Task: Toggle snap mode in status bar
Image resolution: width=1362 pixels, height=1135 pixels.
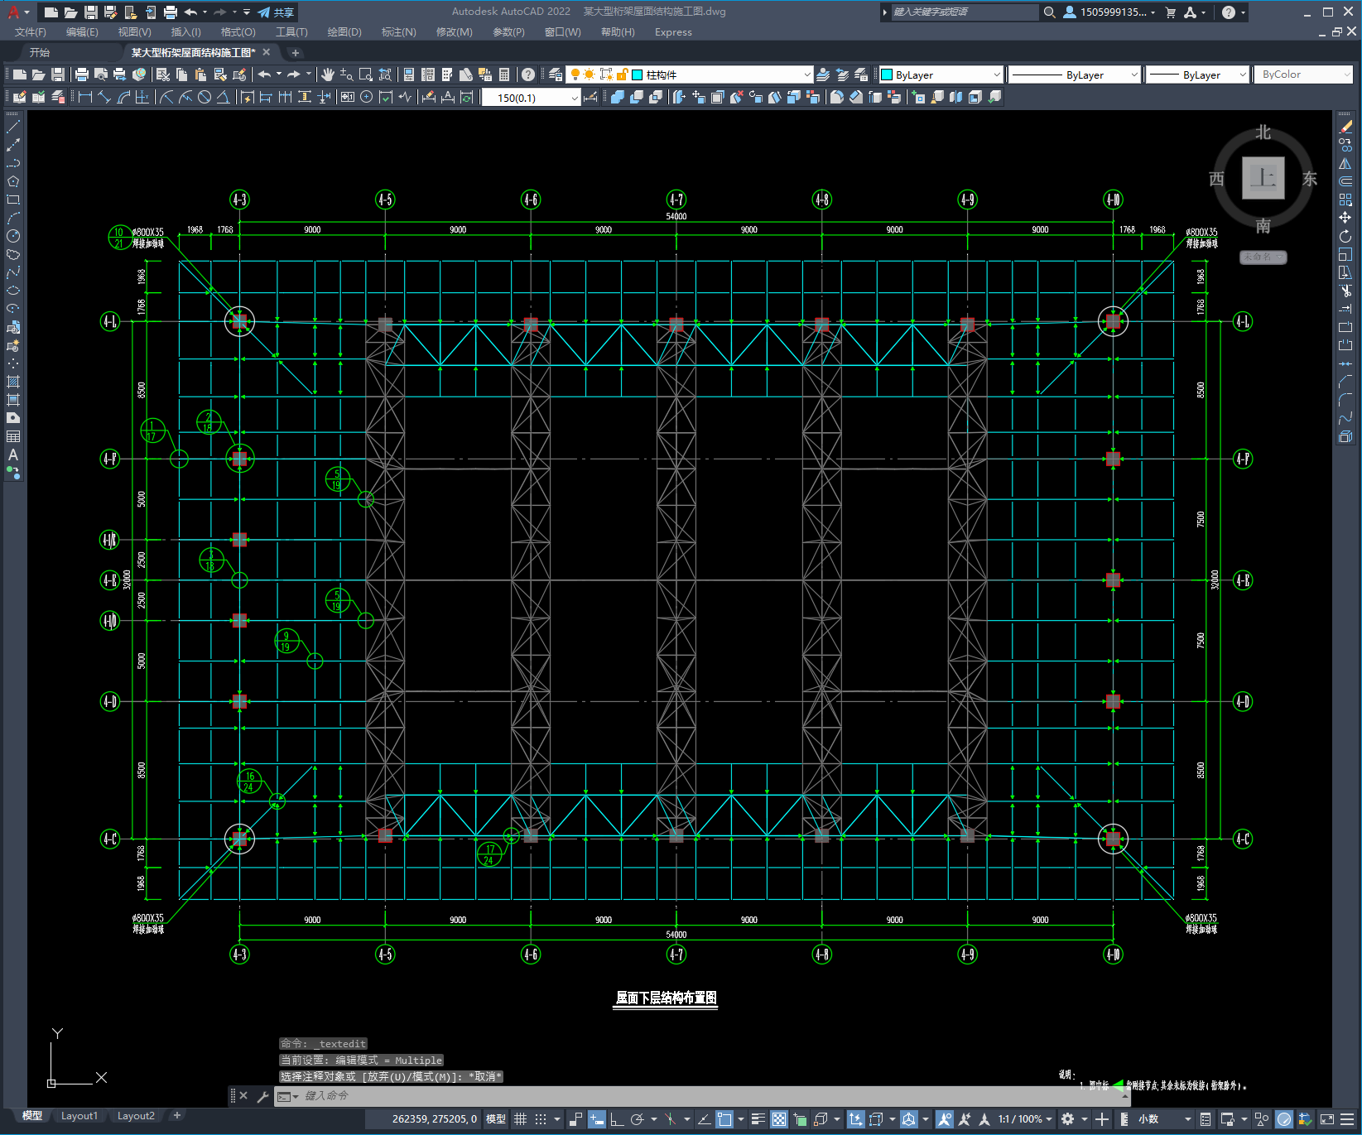Action: pos(541,1119)
